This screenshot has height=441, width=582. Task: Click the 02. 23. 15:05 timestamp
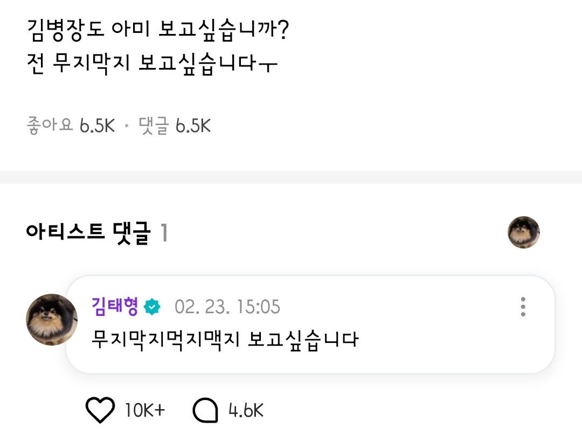227,307
